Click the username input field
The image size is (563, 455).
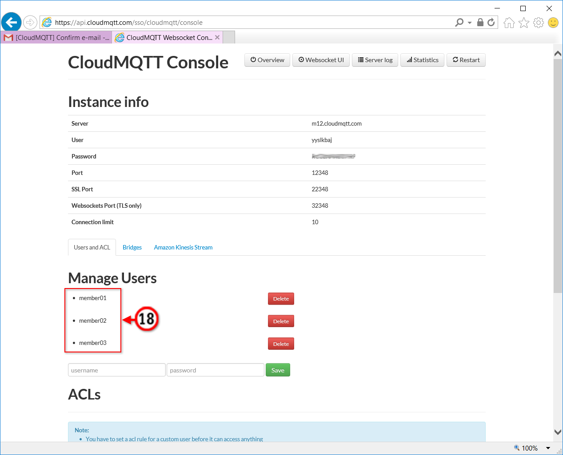117,370
